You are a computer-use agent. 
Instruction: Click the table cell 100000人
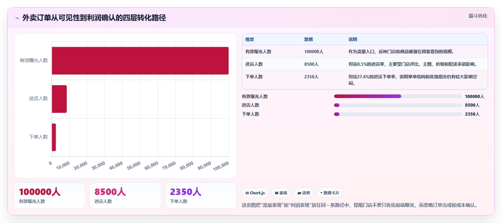pos(314,52)
